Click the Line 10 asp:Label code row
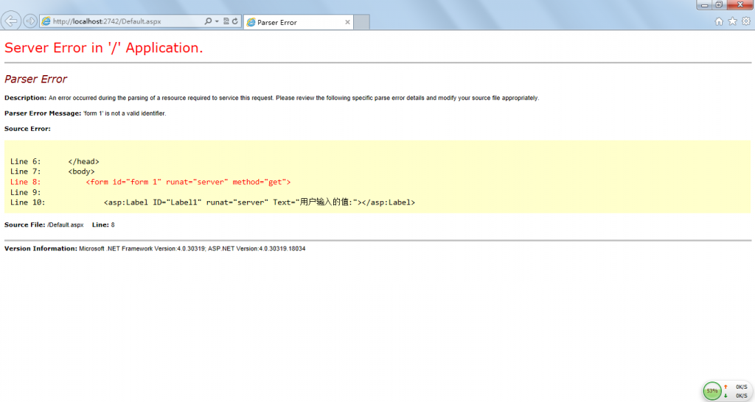 (212, 202)
